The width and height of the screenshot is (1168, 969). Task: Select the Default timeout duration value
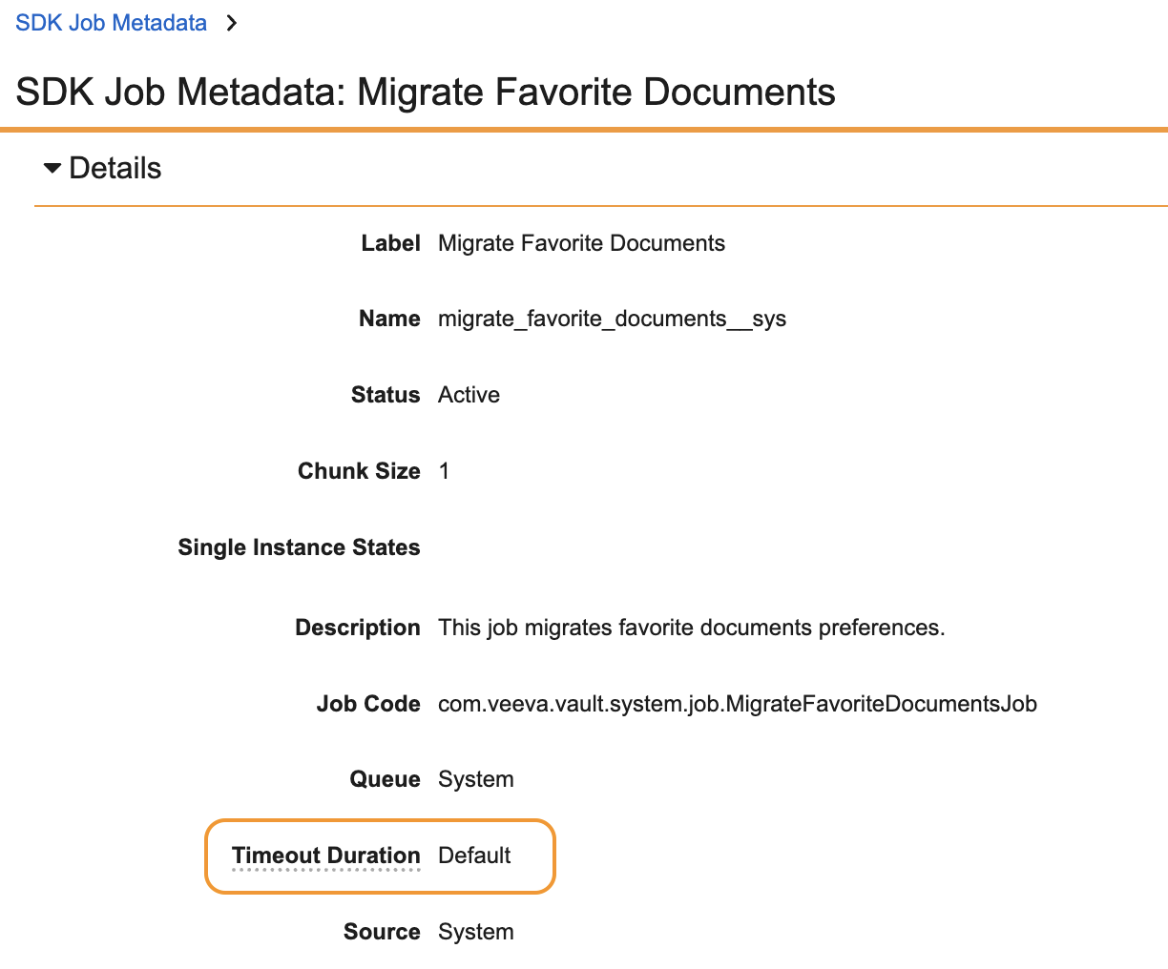click(474, 856)
